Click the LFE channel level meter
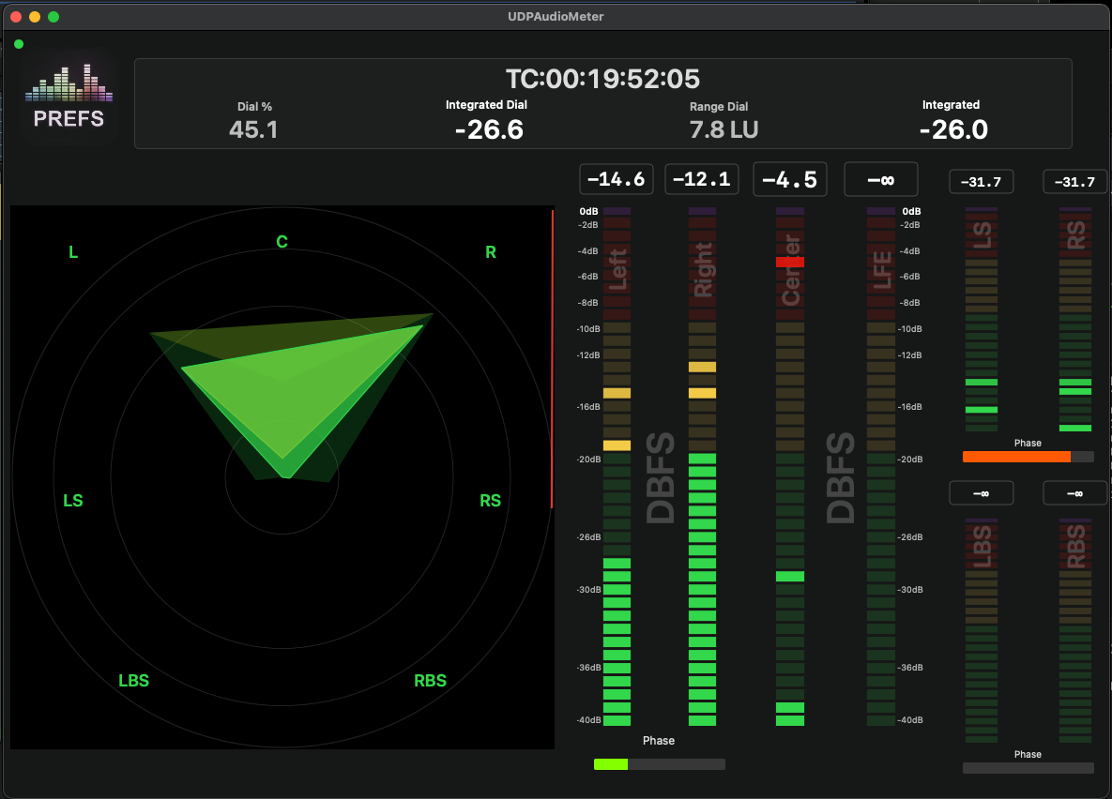1112x799 pixels. [x=880, y=469]
